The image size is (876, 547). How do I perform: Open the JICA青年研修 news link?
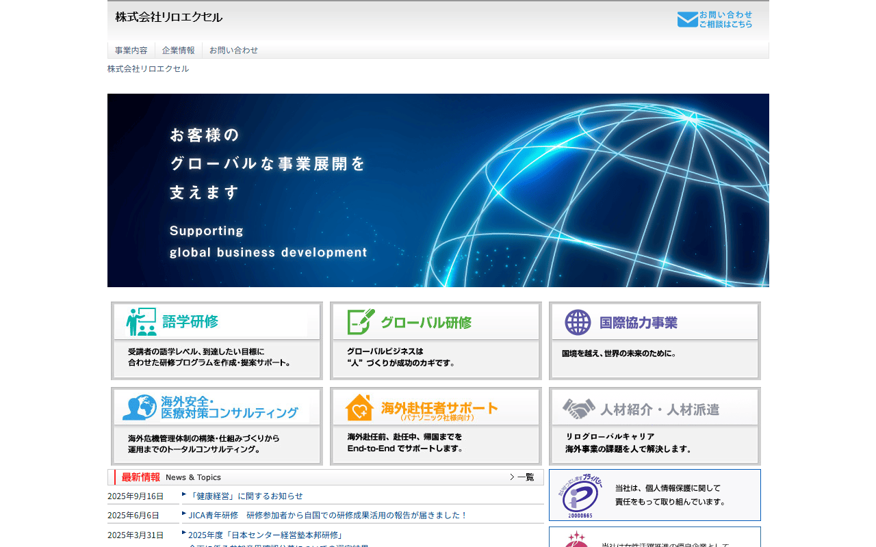tap(328, 515)
